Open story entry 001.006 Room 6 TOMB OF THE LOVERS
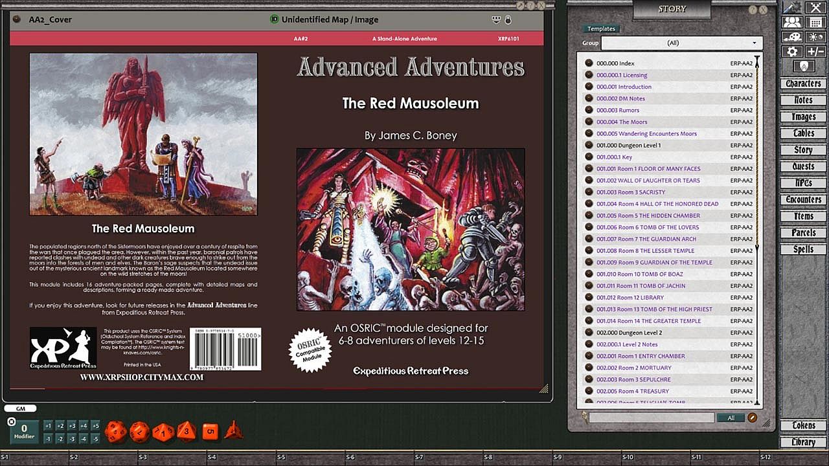 tap(648, 227)
